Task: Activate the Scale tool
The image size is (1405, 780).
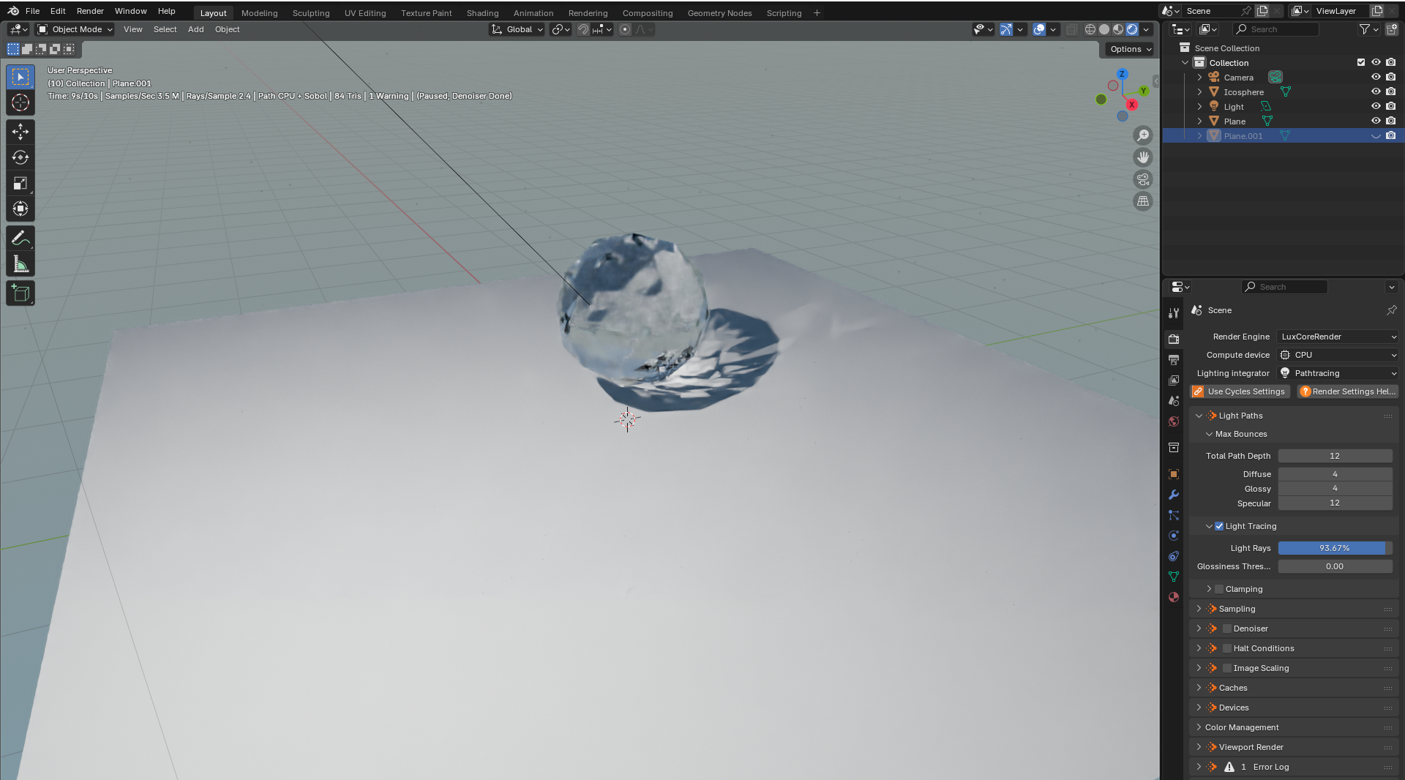Action: [20, 184]
